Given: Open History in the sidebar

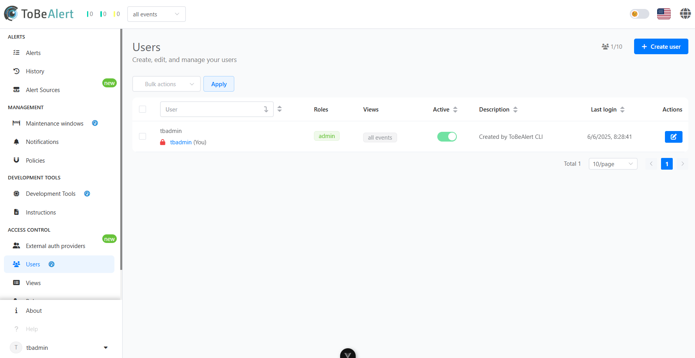Looking at the screenshot, I should tap(59, 71).
